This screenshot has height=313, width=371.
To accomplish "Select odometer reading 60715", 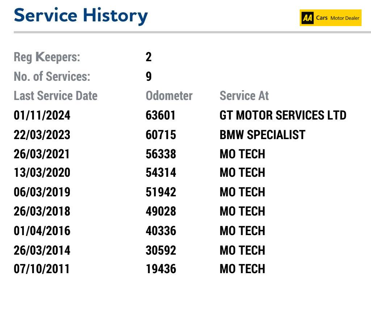I will pyautogui.click(x=161, y=135).
